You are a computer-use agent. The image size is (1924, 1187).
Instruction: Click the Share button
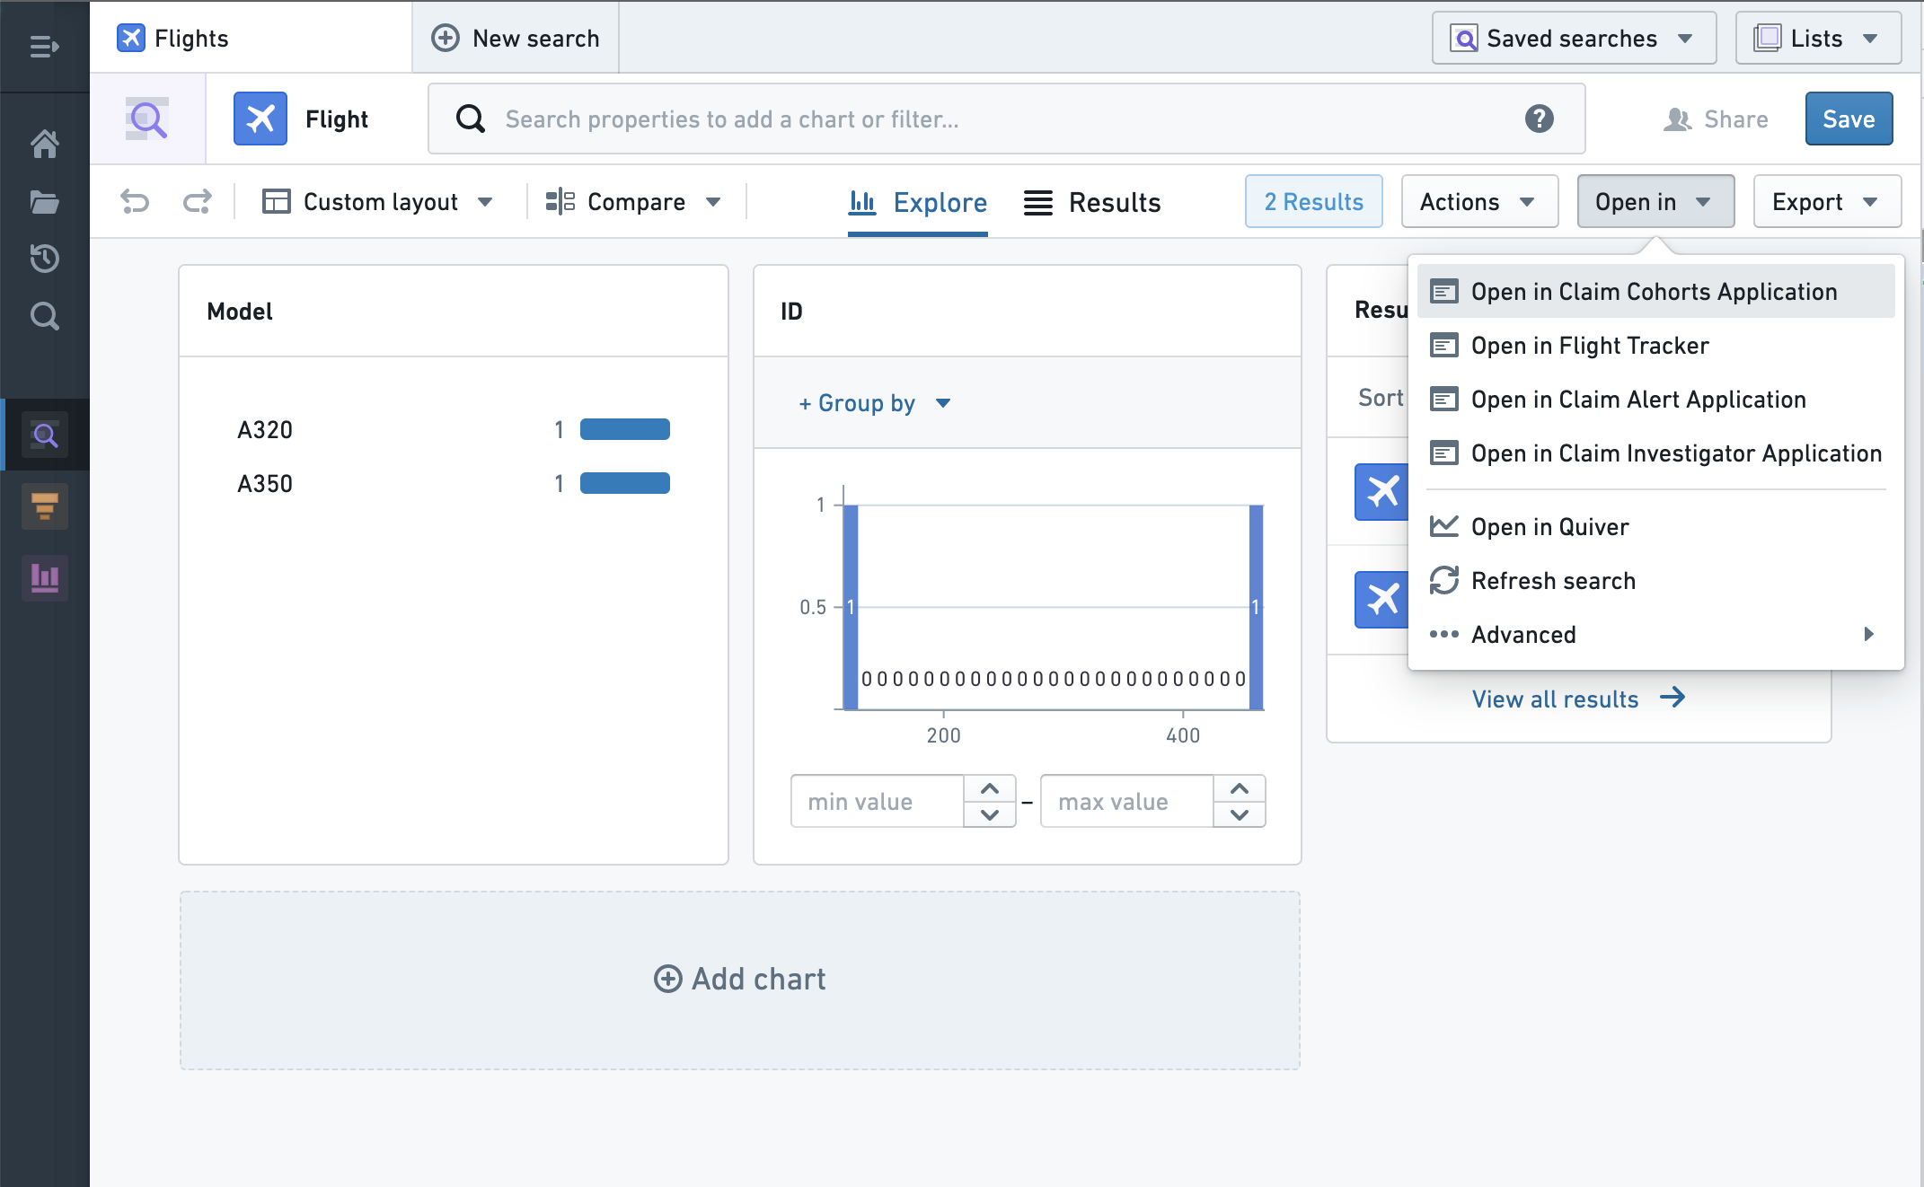(x=1715, y=119)
